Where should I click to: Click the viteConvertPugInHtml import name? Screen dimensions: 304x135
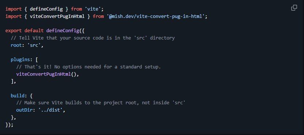click(x=57, y=16)
